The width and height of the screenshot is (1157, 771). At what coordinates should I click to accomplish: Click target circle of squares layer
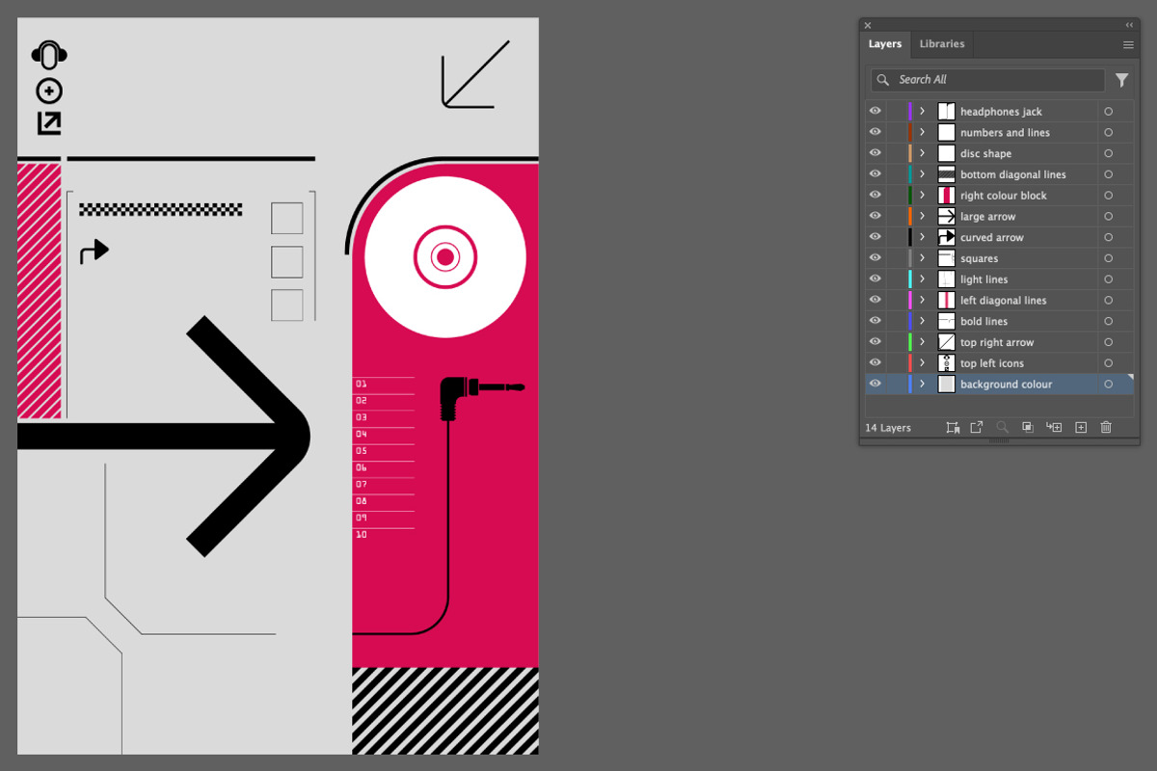click(x=1109, y=258)
